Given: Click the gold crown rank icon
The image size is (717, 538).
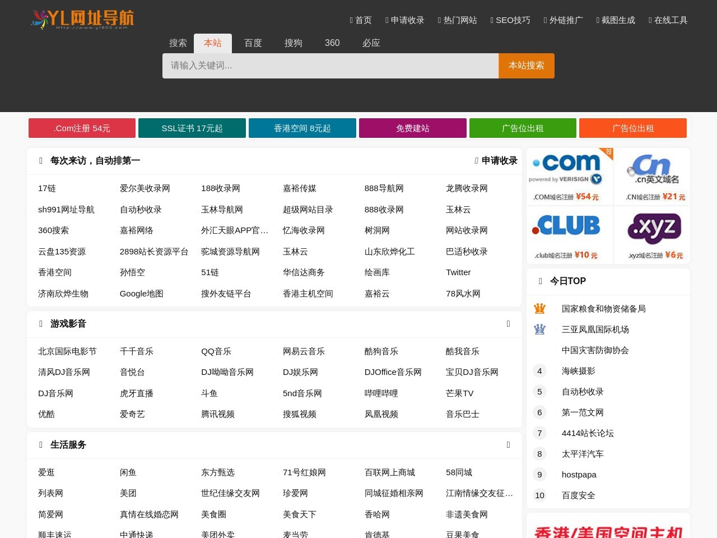Looking at the screenshot, I should pyautogui.click(x=539, y=309).
